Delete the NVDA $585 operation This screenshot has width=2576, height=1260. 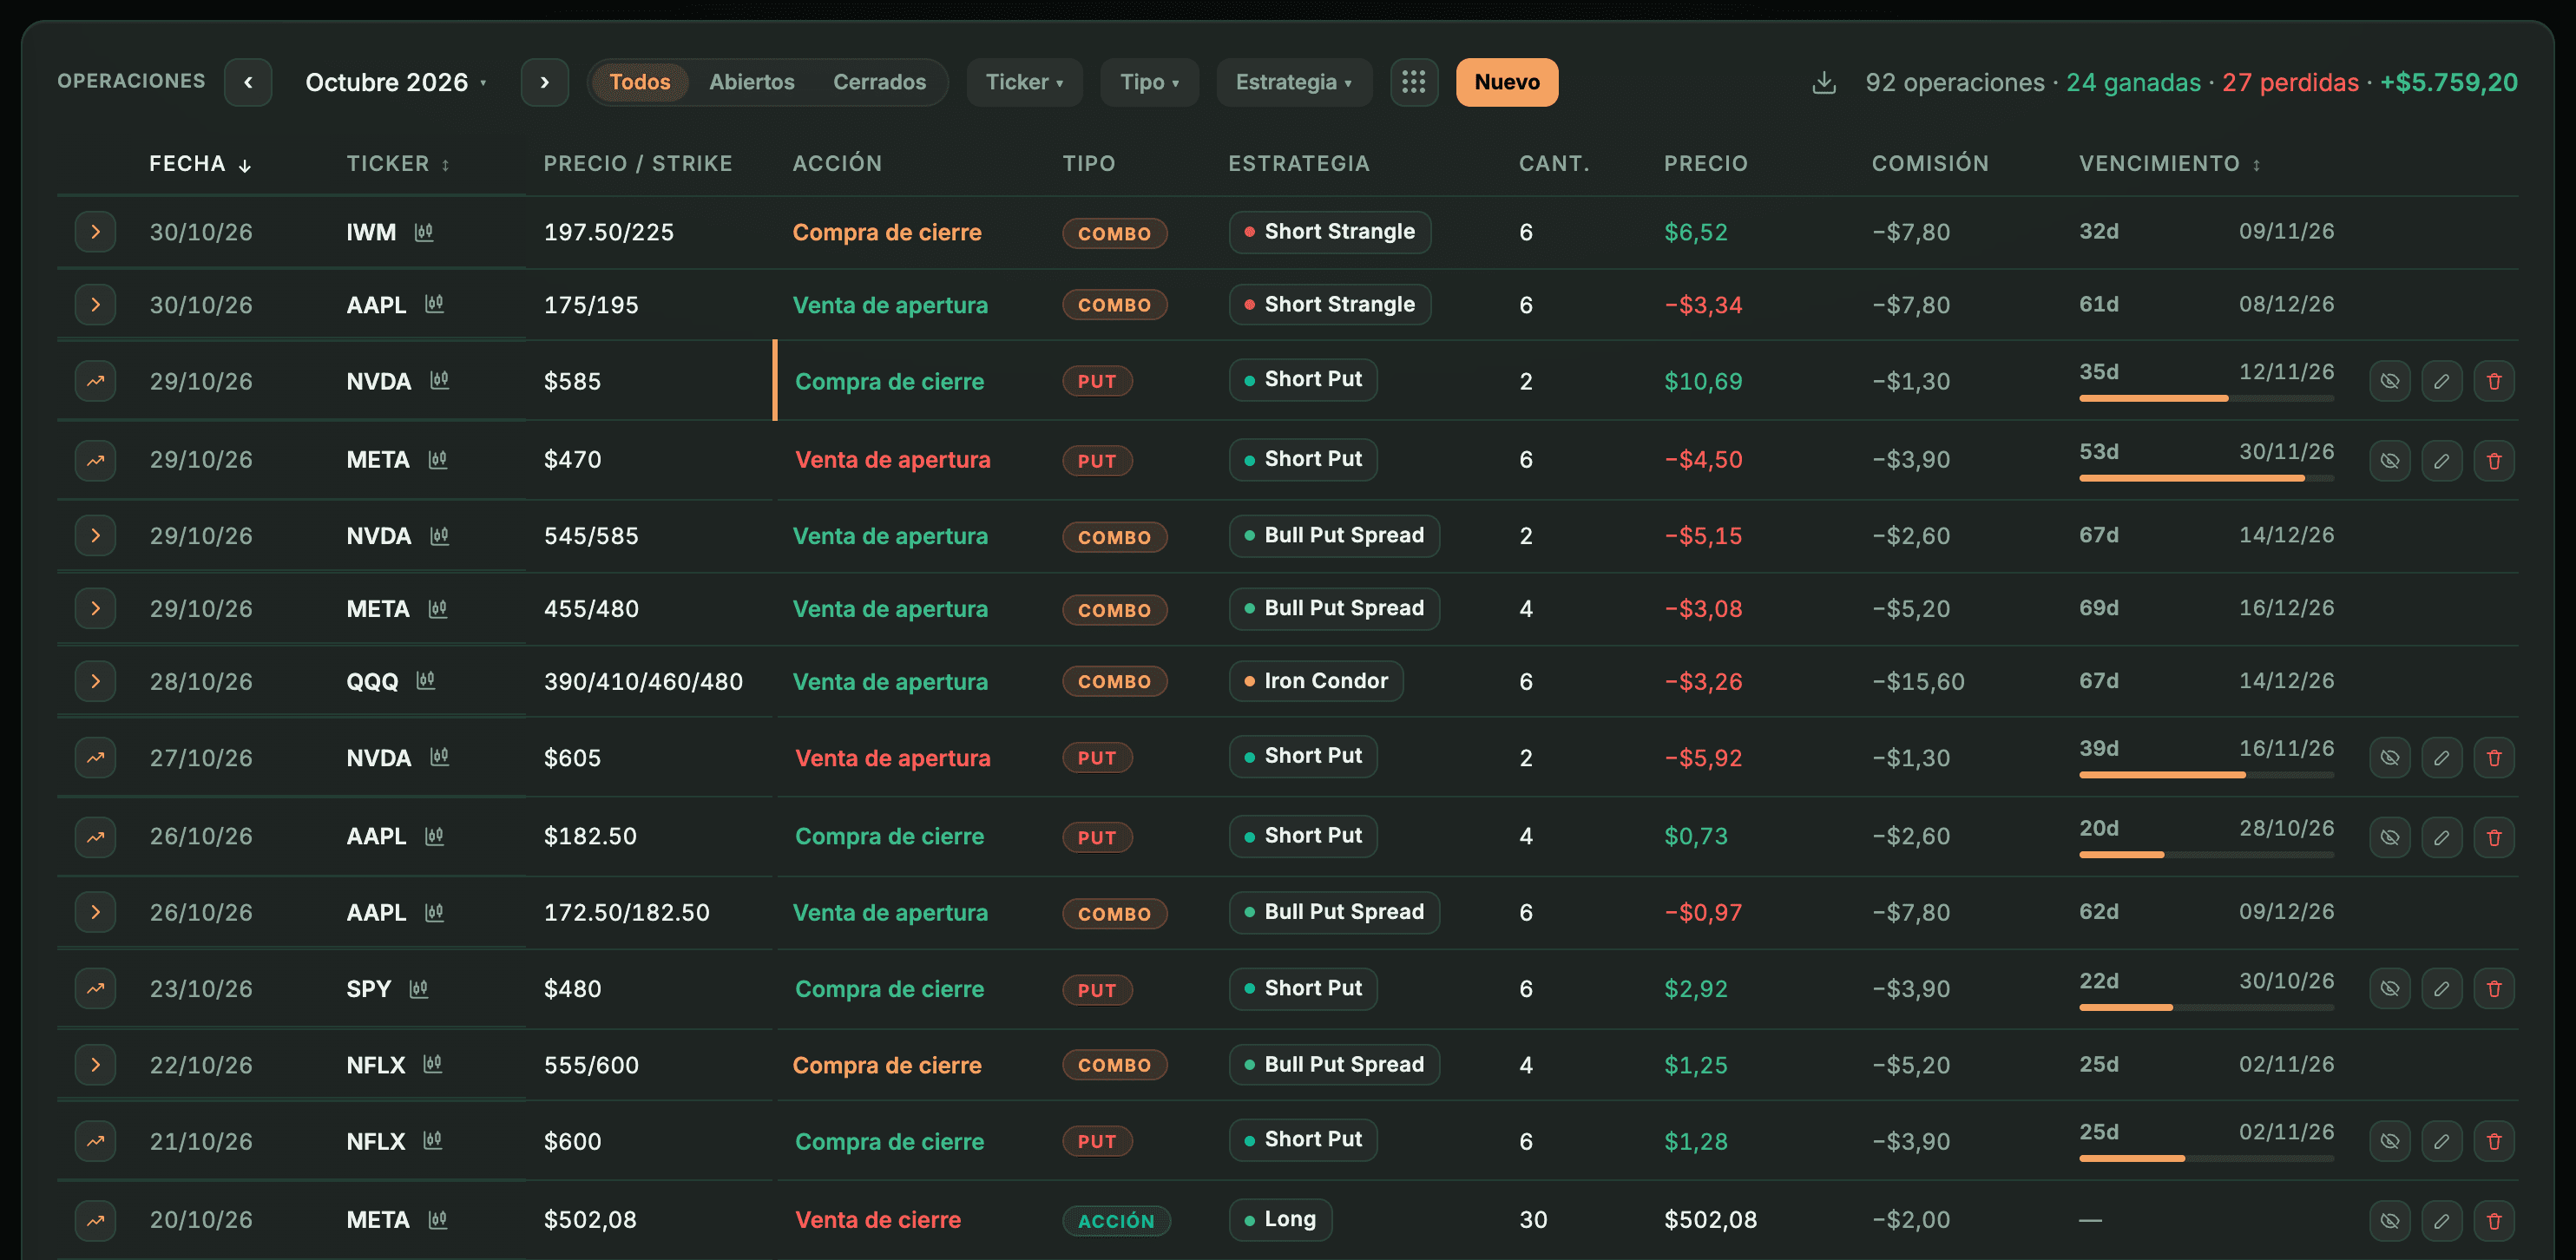tap(2494, 381)
